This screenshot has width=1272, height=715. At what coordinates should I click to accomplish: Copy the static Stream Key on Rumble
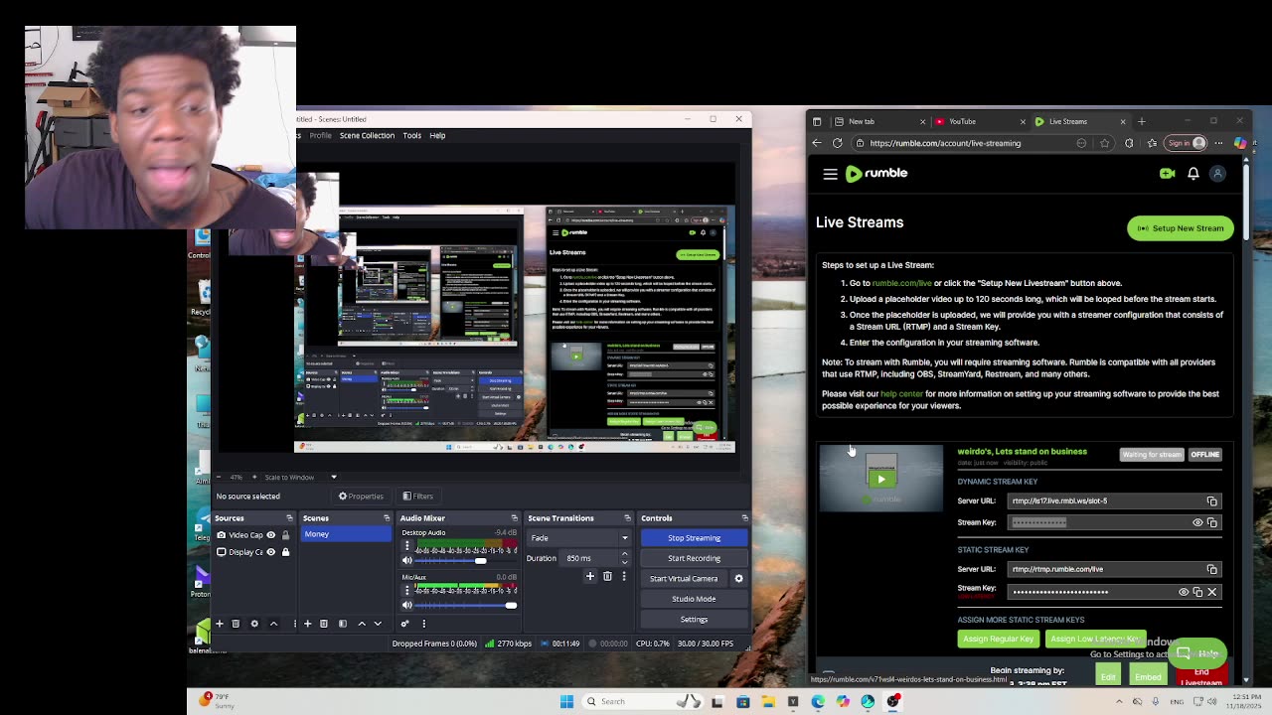1197,592
